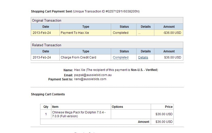Image resolution: width=212 pixels, height=133 pixels.
Task: Click the kenx@aussiebids.com payment address
Action: 90,79
